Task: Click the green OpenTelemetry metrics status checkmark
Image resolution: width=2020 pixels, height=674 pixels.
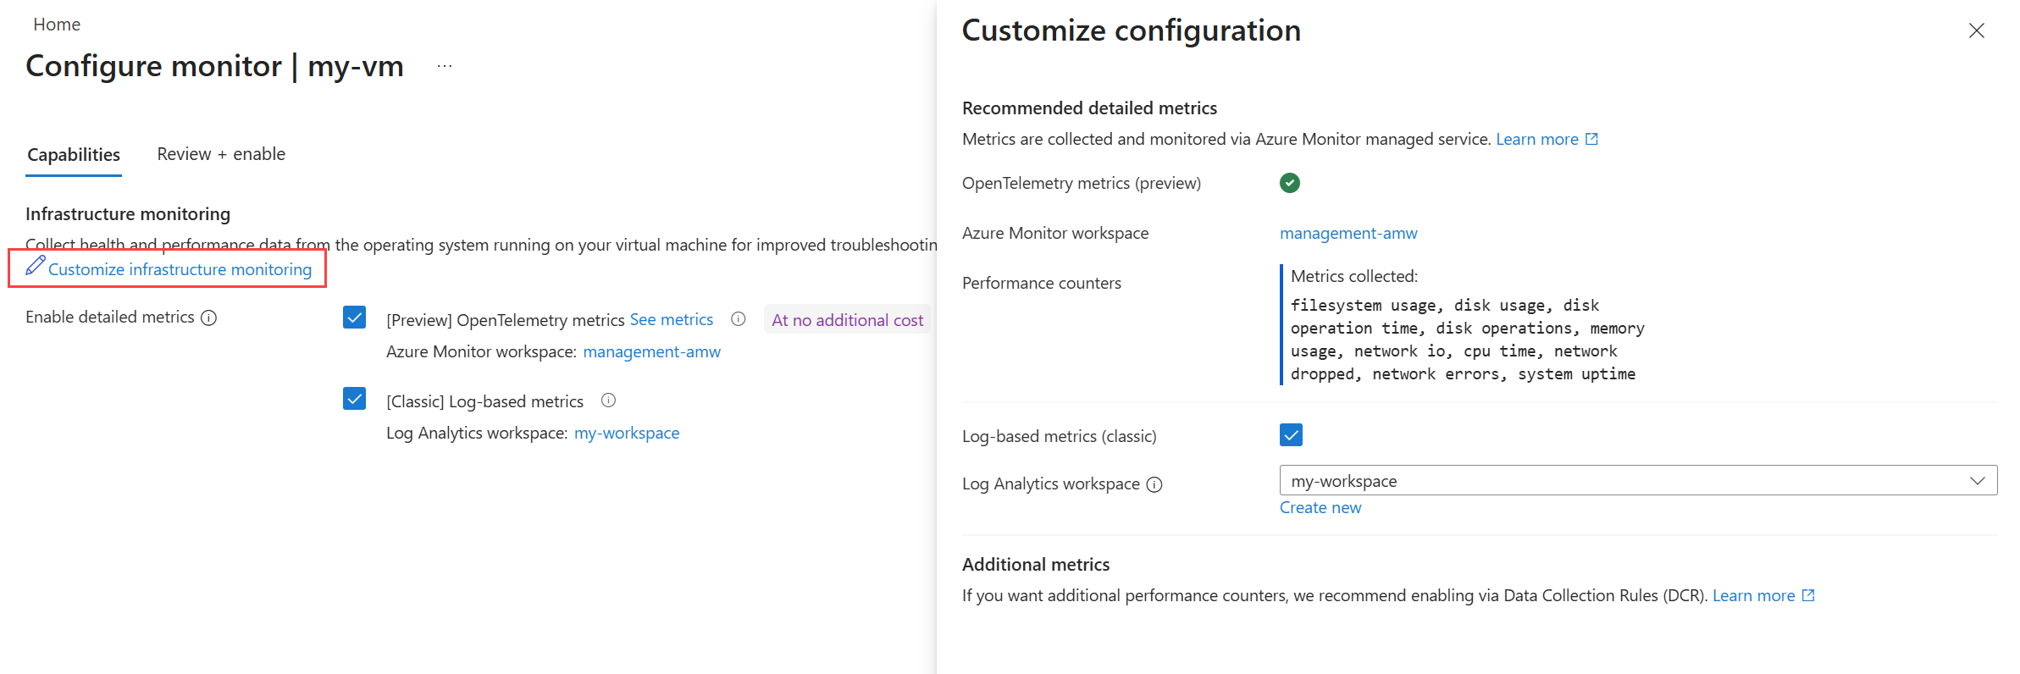Action: point(1289,183)
